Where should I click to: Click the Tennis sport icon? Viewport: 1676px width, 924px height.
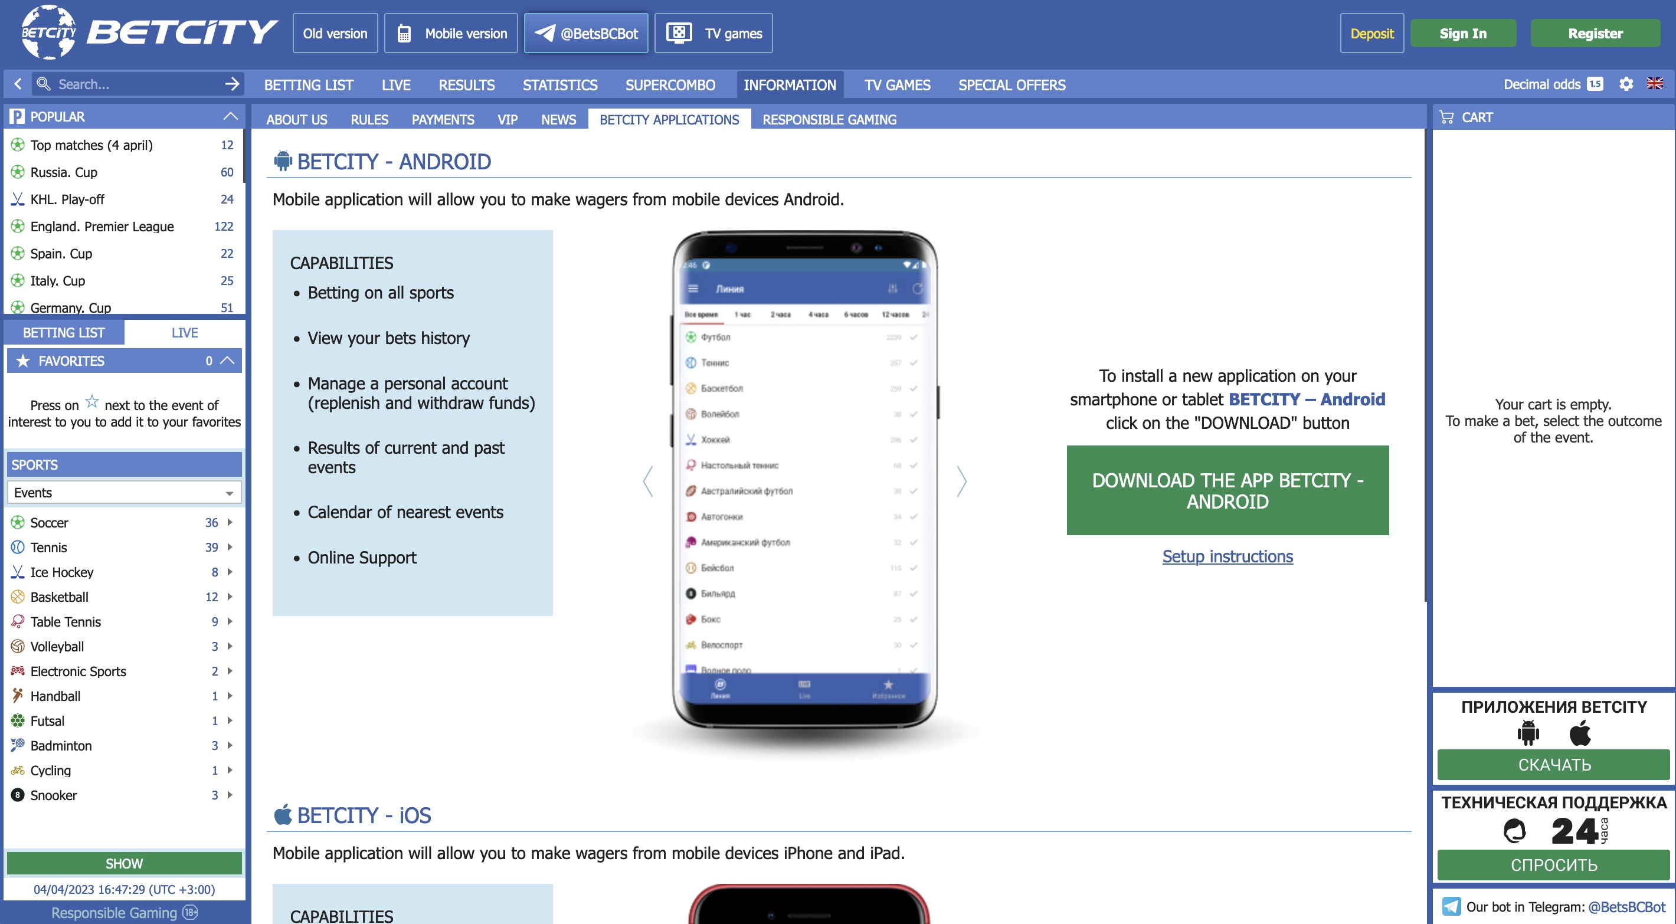18,547
